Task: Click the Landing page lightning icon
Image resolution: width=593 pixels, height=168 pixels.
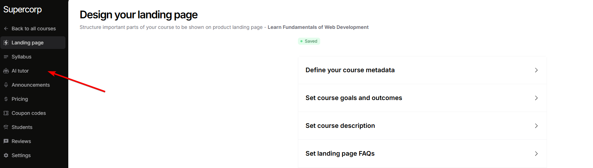Action: coord(6,43)
